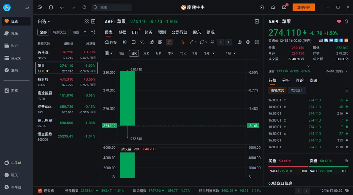This screenshot has height=195, width=353.
Task: Open the history clock icon
Action: pyautogui.click(x=40, y=7)
